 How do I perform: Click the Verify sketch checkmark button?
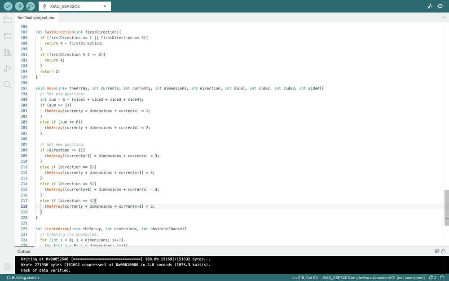click(x=8, y=6)
